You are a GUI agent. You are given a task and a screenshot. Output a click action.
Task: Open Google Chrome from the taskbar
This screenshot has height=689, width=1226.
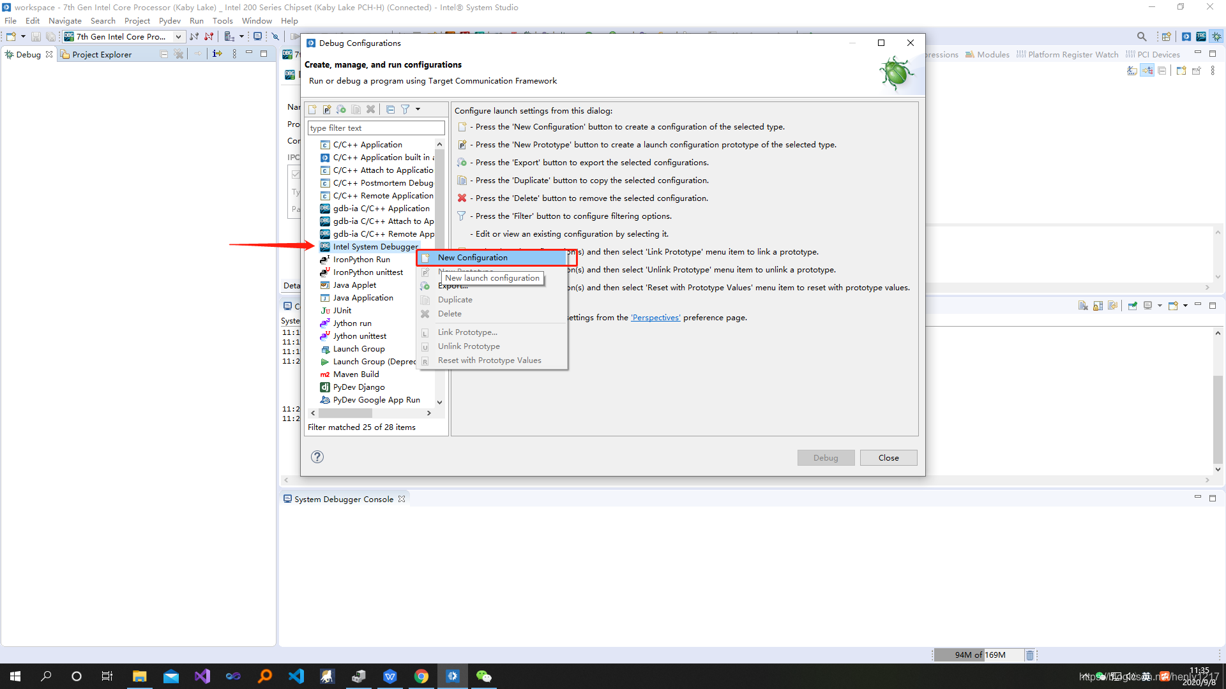click(x=421, y=676)
